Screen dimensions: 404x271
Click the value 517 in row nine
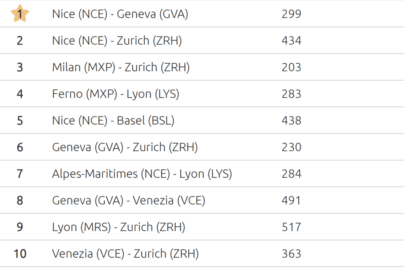(x=291, y=227)
